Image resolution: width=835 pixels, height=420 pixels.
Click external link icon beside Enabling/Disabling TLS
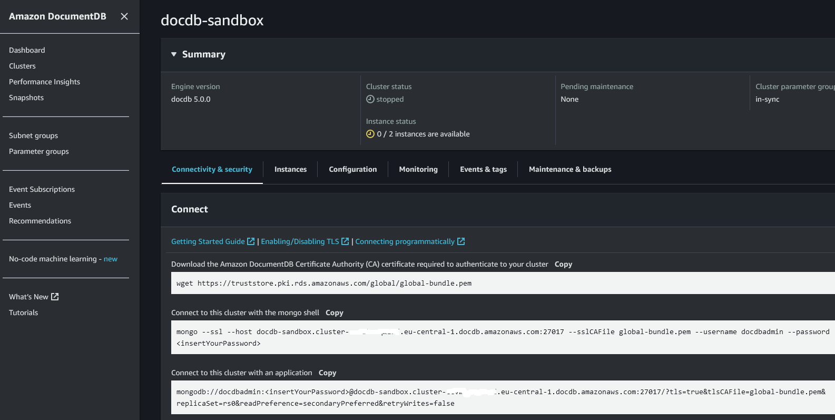tap(345, 241)
